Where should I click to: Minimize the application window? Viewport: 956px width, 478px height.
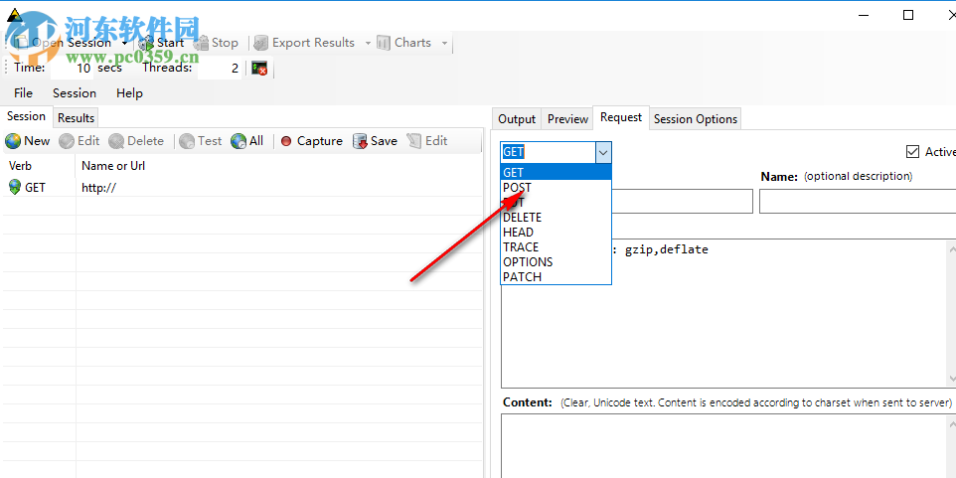point(864,15)
